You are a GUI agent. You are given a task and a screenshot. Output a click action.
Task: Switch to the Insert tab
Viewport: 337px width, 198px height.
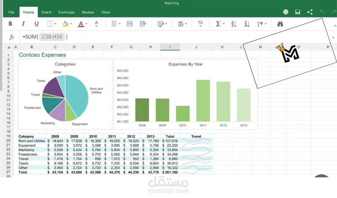pos(46,12)
